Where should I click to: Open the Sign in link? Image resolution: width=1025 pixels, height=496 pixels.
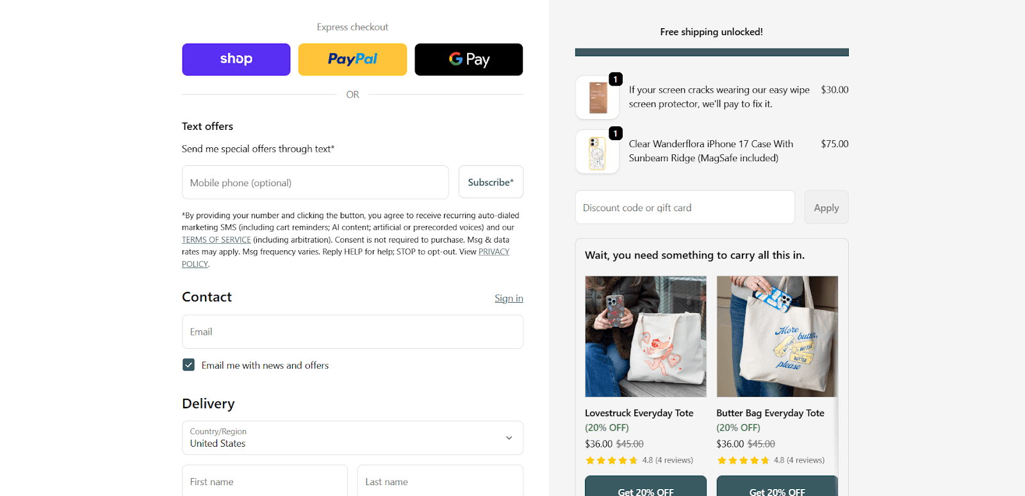pyautogui.click(x=508, y=298)
